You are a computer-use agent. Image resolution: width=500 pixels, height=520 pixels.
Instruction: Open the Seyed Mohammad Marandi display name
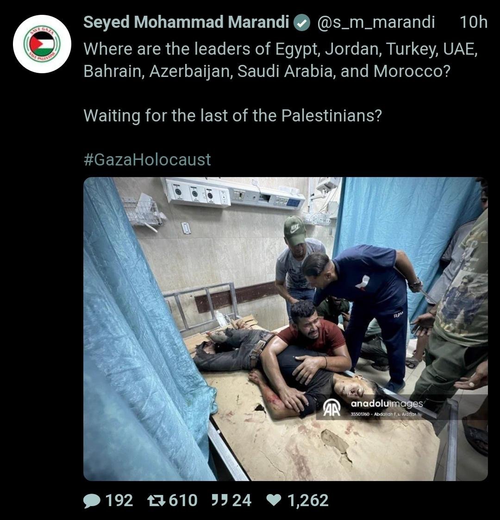tap(186, 23)
